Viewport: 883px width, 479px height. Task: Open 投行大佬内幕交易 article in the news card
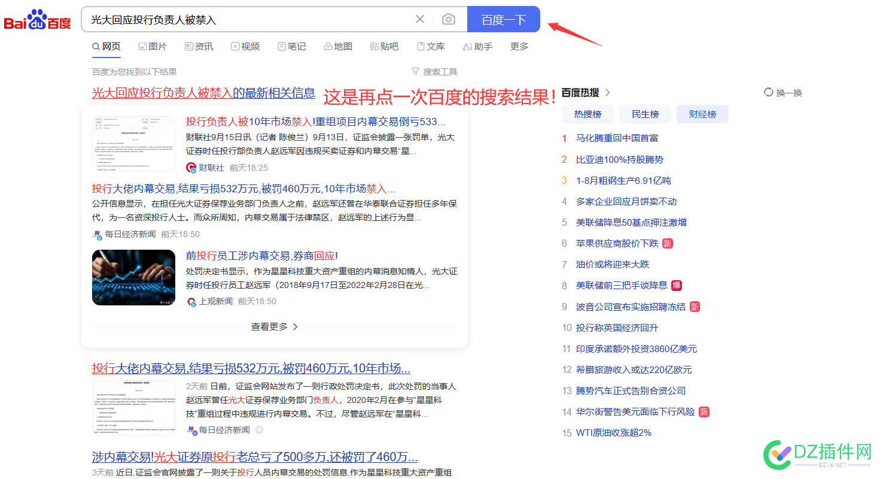pyautogui.click(x=244, y=189)
